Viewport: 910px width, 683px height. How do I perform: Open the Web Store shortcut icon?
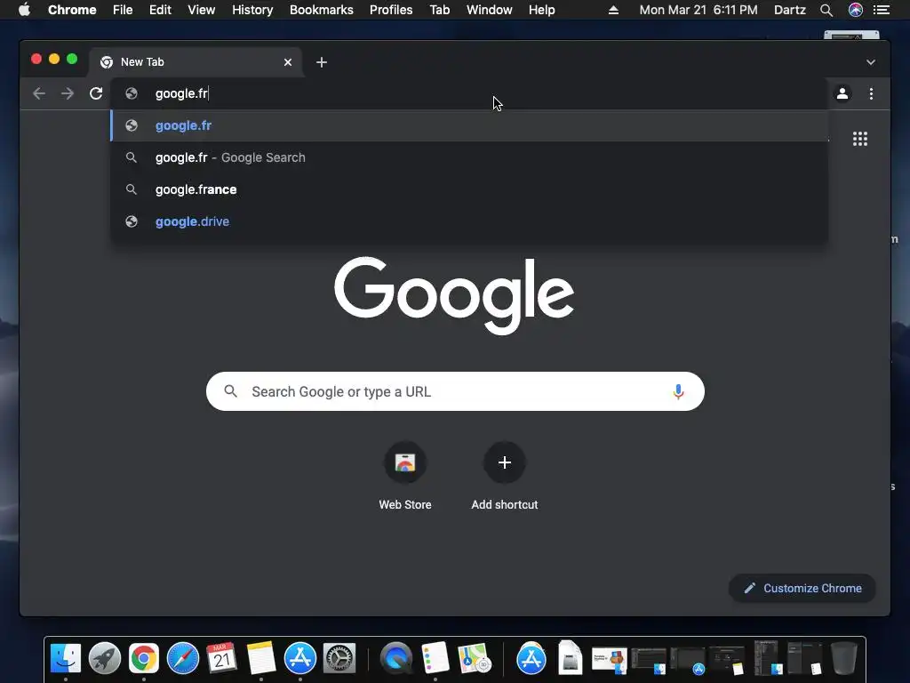[405, 462]
